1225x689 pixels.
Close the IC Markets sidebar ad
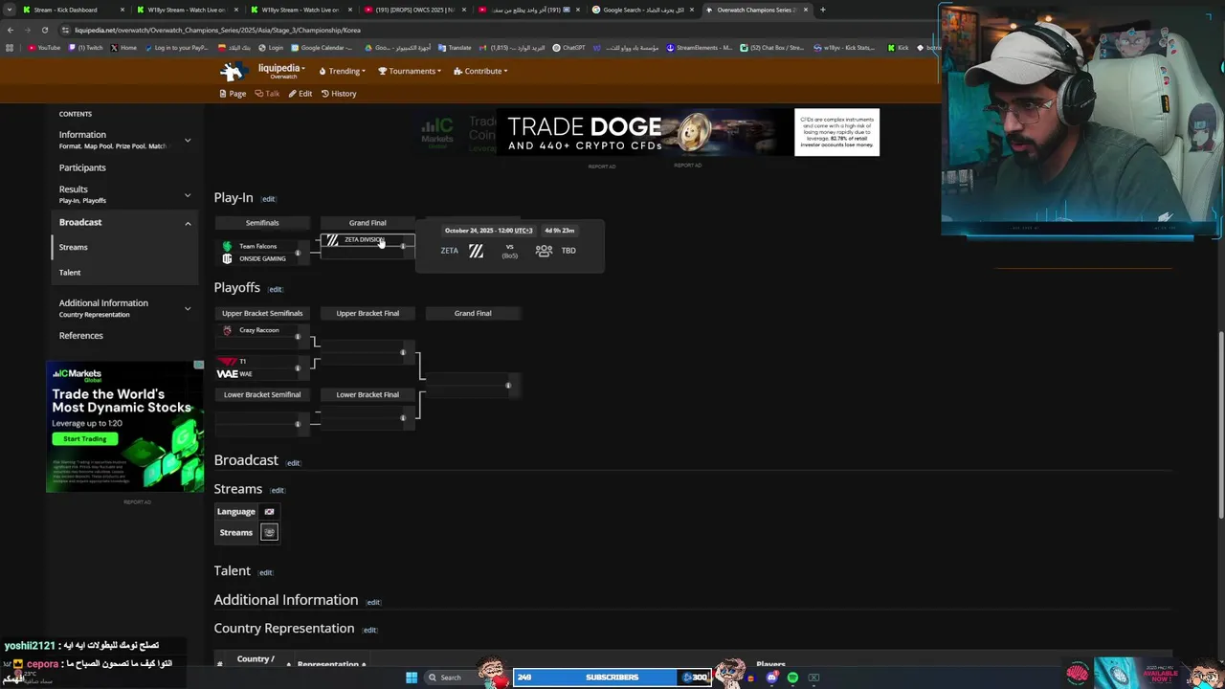[x=198, y=365]
